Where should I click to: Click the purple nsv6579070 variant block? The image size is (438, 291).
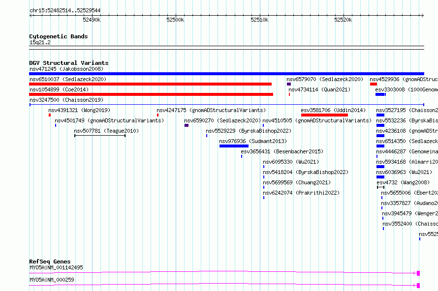(289, 84)
